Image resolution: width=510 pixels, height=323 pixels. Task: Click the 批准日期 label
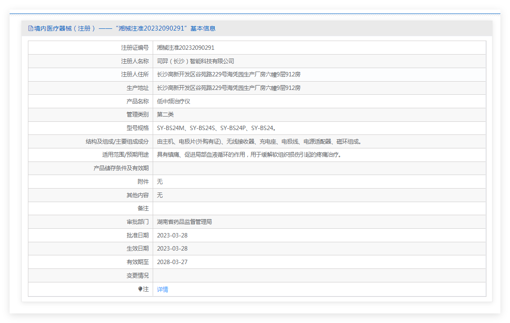coord(137,236)
